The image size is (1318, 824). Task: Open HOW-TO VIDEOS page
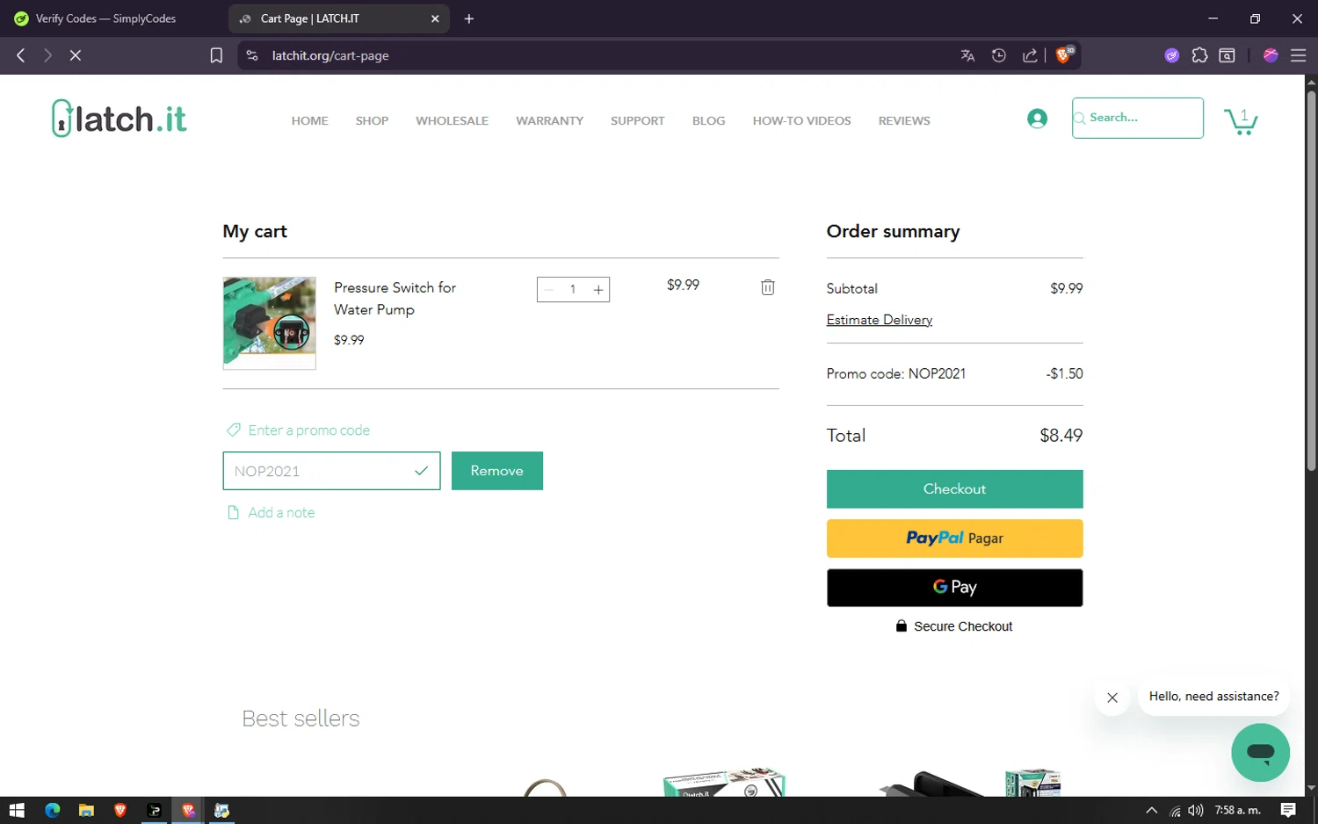801,121
